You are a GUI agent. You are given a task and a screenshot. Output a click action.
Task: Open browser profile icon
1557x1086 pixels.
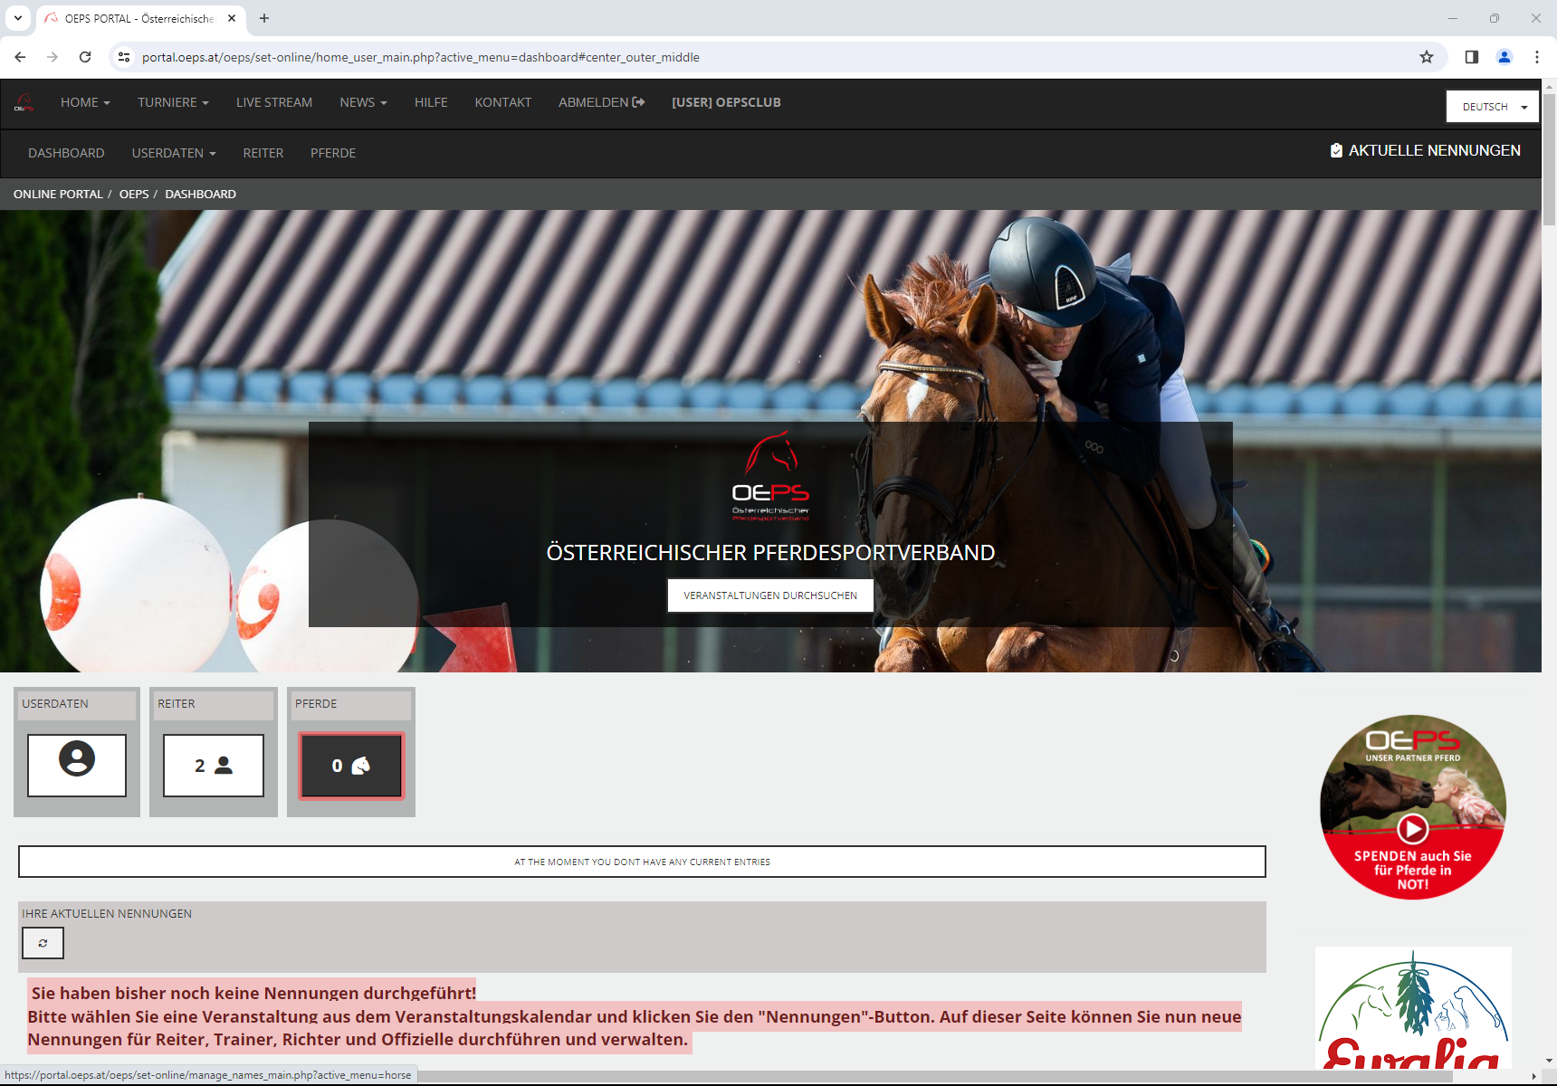tap(1504, 57)
